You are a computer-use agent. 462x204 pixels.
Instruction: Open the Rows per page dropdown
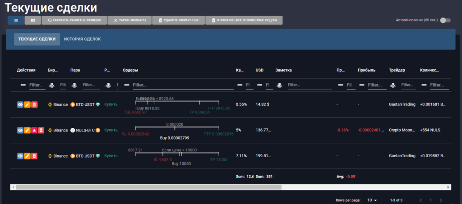tap(372, 200)
